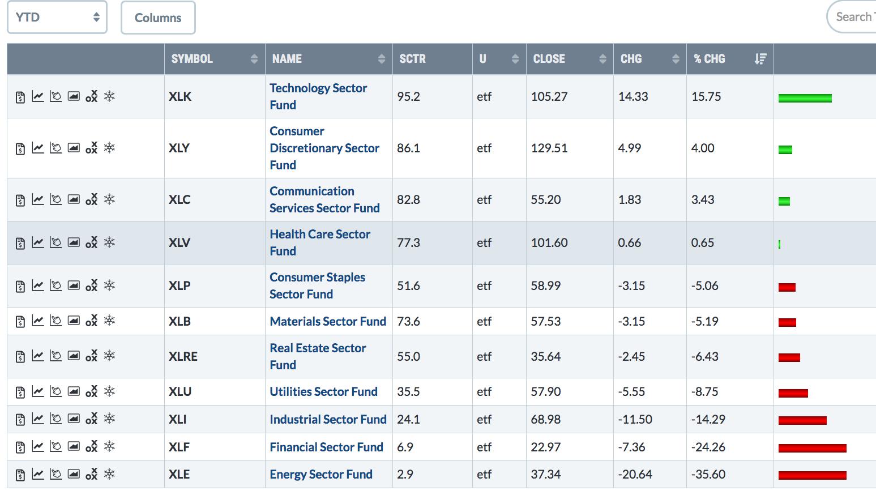The height and width of the screenshot is (495, 876).
Task: Open the YTD period dropdown
Action: pyautogui.click(x=57, y=18)
